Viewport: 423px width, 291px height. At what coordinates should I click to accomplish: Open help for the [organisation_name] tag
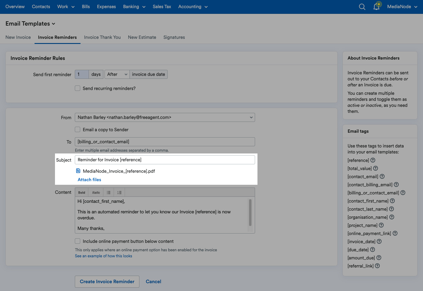[x=392, y=217]
